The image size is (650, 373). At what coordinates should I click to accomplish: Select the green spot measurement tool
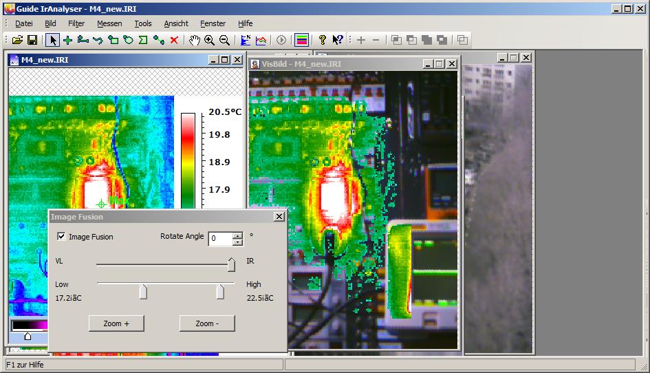coord(67,40)
